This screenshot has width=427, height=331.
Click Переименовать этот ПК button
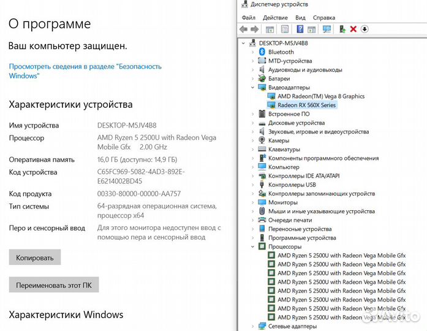(54, 284)
